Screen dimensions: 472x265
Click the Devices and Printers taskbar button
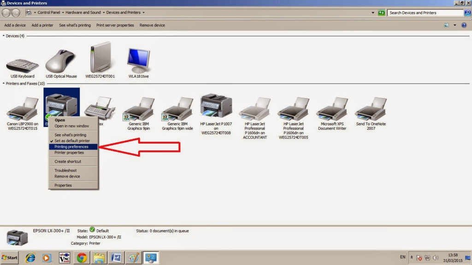coord(151,258)
